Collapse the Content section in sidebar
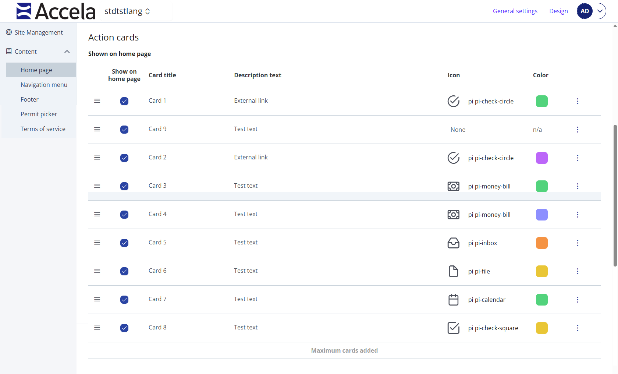618x374 pixels. tap(67, 52)
